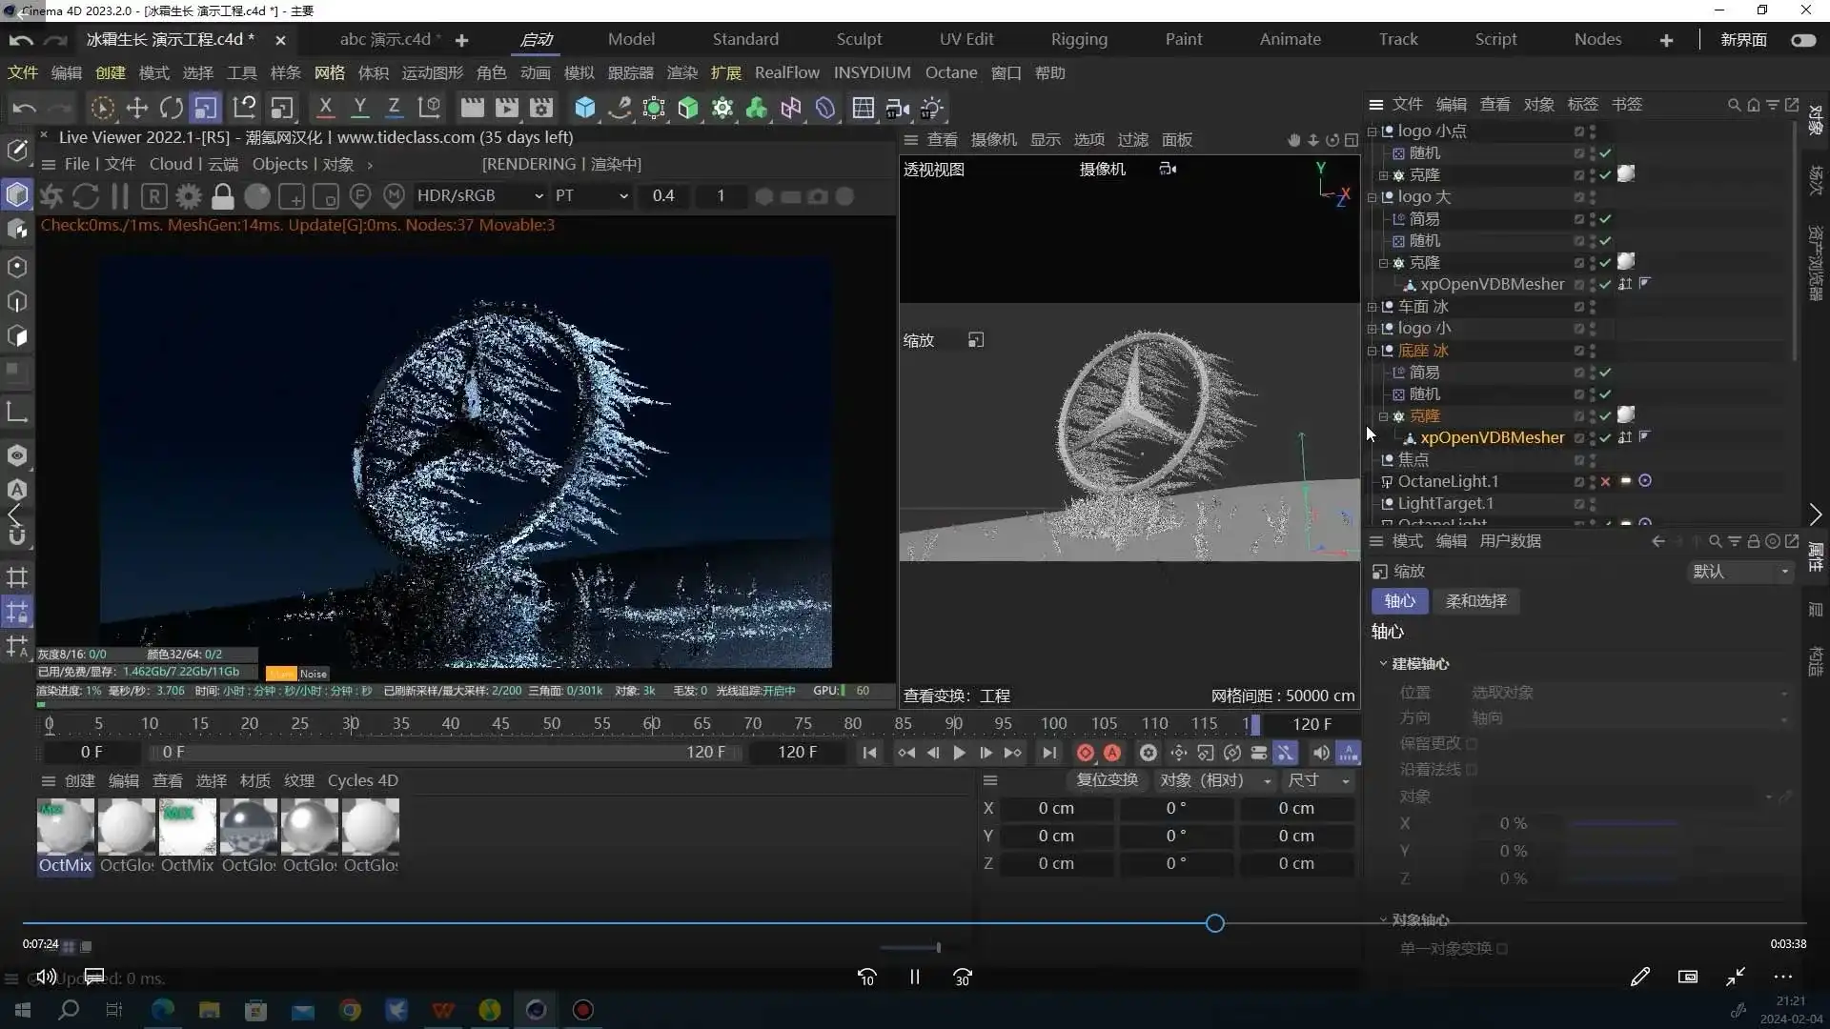Click the 复位变换 button
Screen dimensions: 1830x1029
(1107, 780)
